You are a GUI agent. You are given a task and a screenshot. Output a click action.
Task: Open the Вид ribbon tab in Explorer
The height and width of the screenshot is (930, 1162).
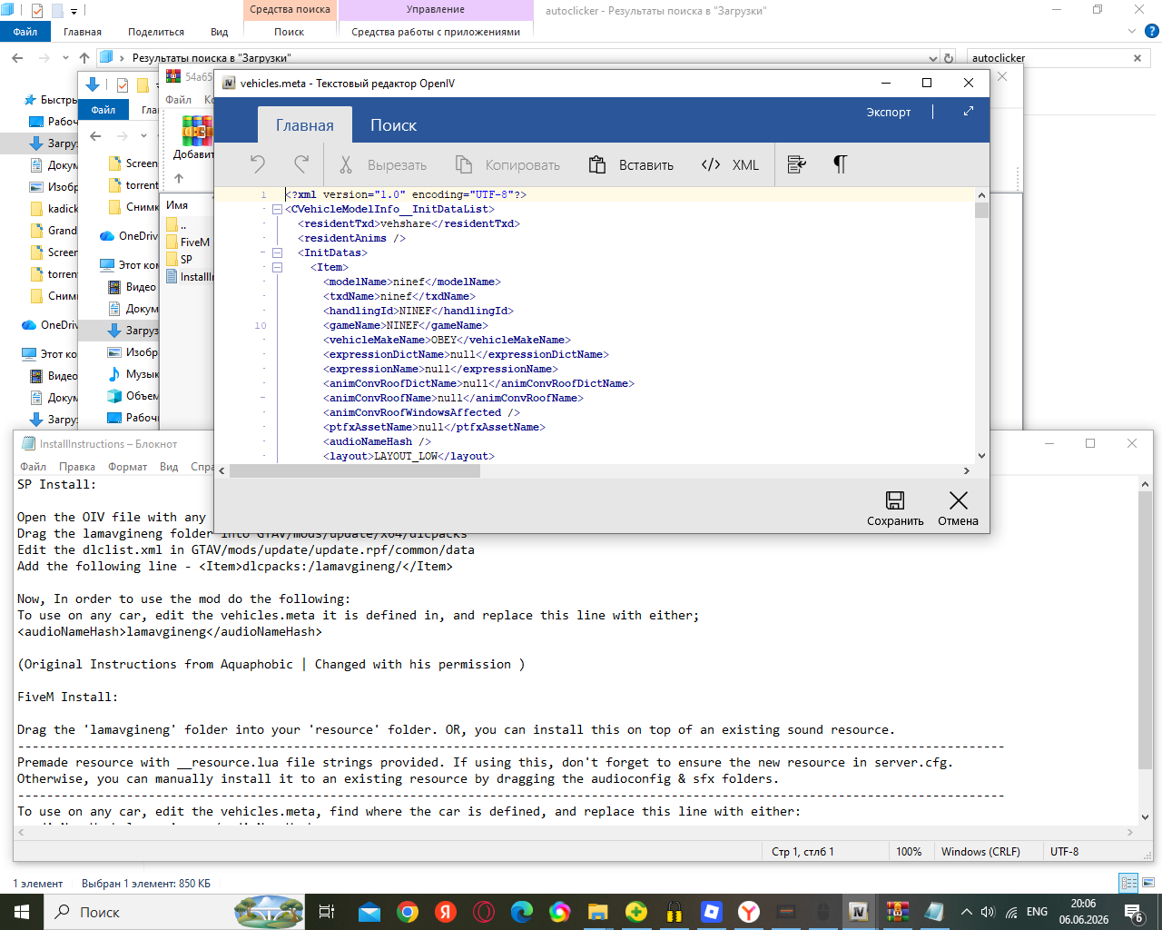point(220,32)
